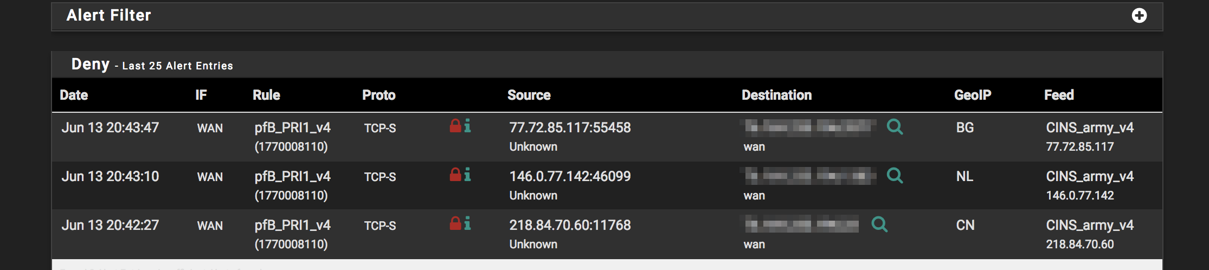Click magnifier icon in the CN row destination
1209x270 pixels.
[x=879, y=224]
